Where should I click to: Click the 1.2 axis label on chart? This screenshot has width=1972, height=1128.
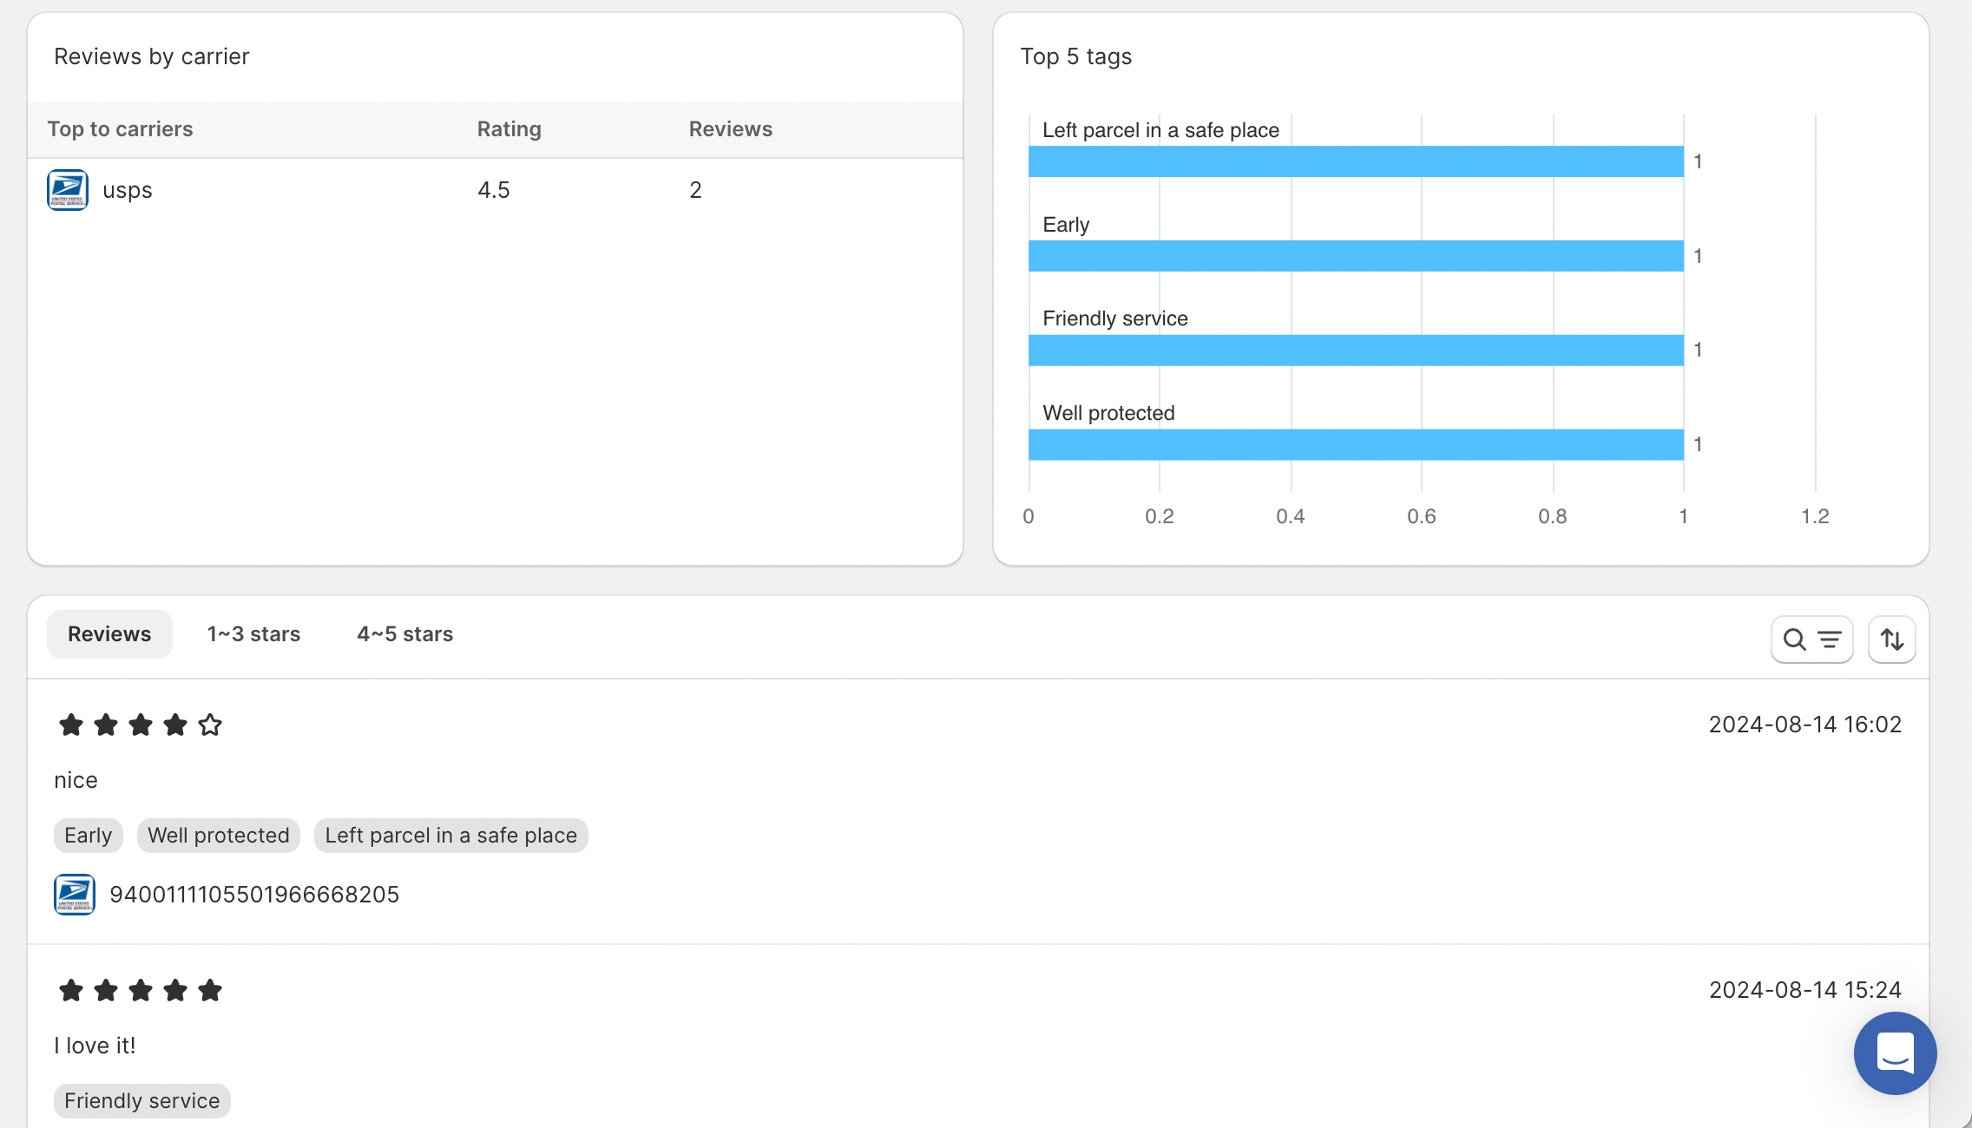pos(1815,516)
